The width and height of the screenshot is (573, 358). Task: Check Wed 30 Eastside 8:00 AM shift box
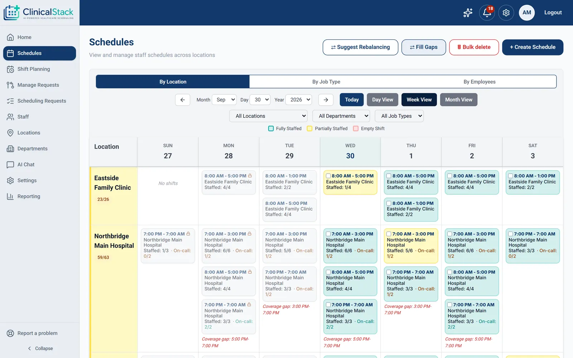coord(328,176)
